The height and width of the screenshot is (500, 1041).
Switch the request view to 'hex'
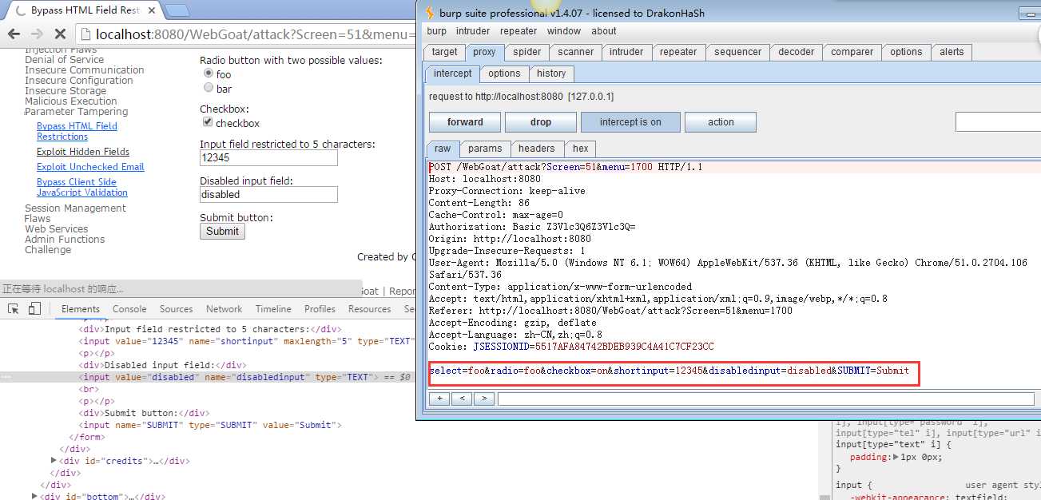click(581, 149)
